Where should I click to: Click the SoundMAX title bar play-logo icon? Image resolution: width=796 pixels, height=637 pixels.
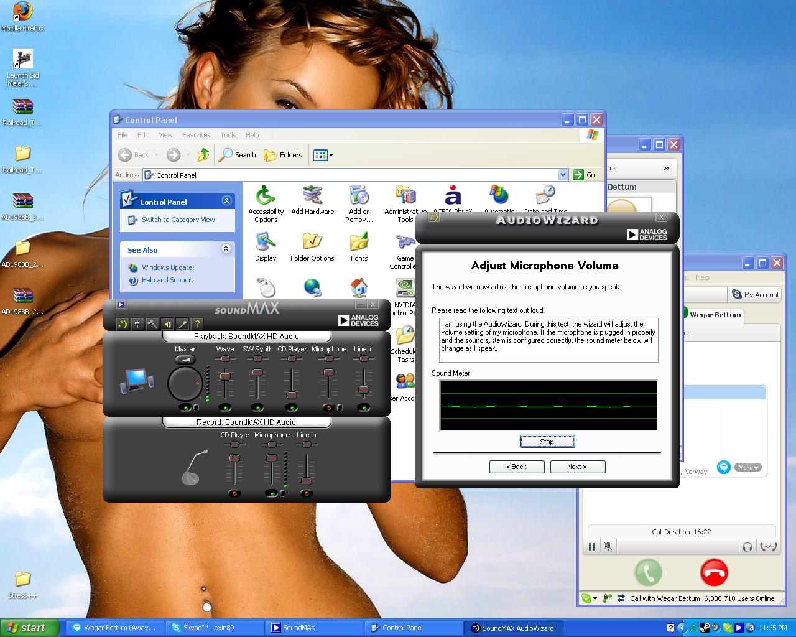121,305
